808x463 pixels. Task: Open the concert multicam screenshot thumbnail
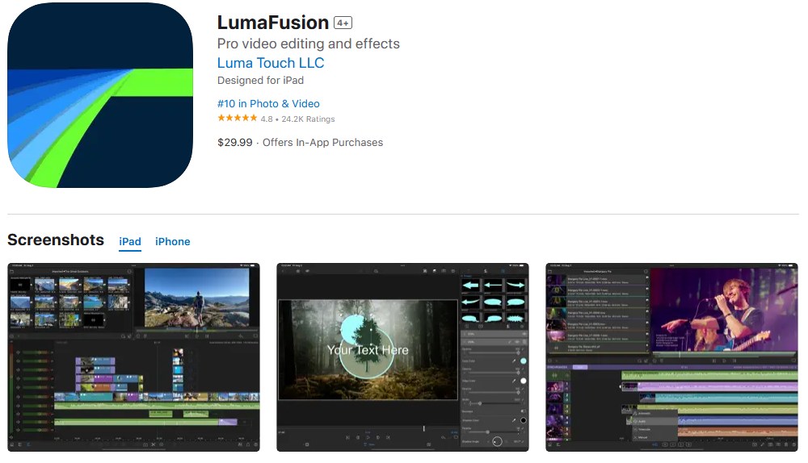click(672, 357)
